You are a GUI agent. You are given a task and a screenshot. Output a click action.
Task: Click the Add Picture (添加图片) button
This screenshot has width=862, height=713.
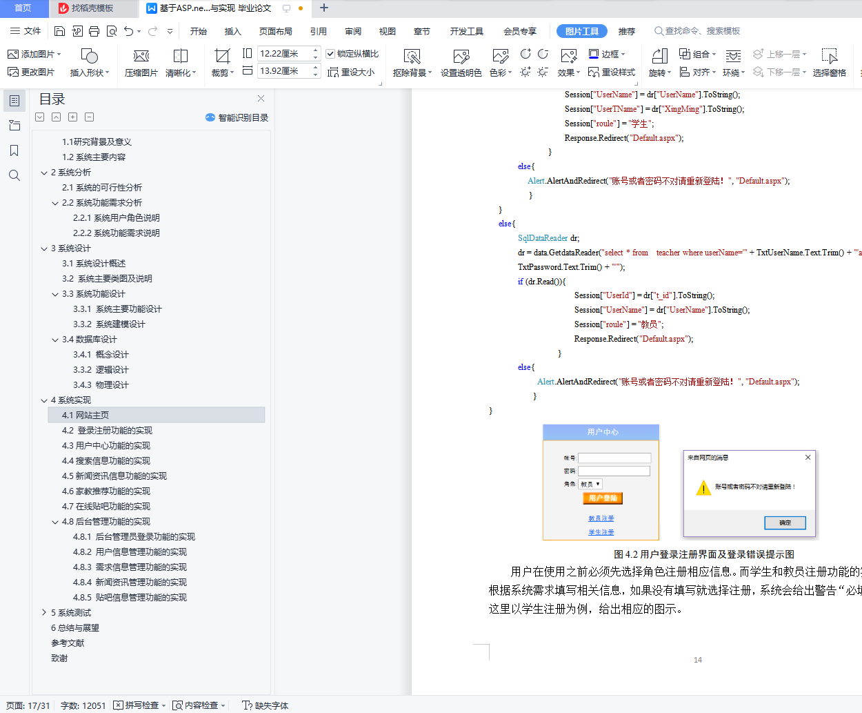[34, 54]
